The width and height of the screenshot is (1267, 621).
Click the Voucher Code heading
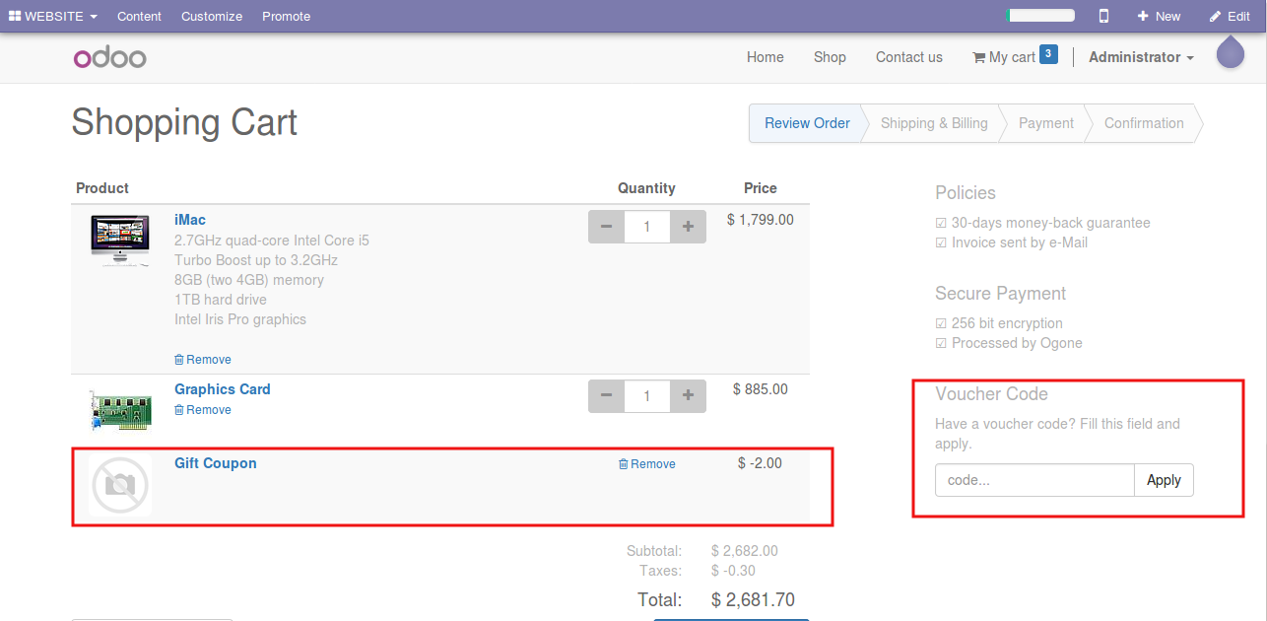(x=991, y=394)
